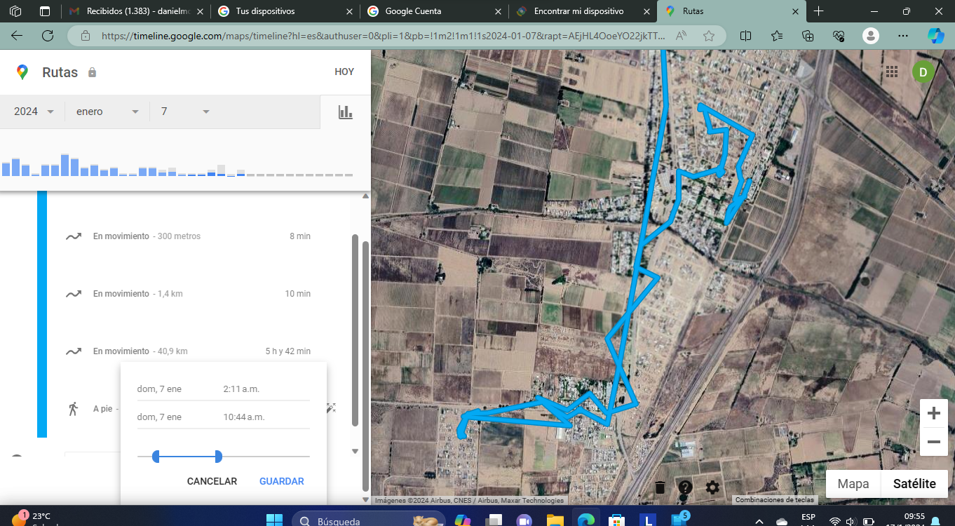The image size is (955, 526).
Task: Open the Google apps grid
Action: tap(892, 72)
